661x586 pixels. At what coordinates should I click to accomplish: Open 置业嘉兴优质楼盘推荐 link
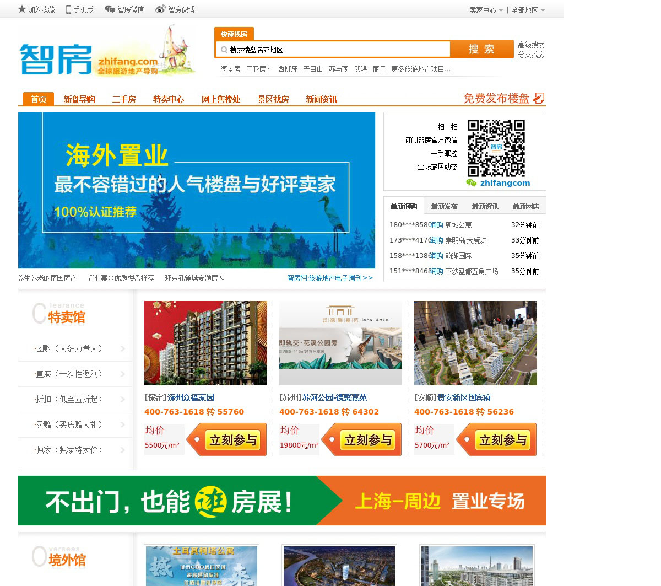tap(121, 278)
